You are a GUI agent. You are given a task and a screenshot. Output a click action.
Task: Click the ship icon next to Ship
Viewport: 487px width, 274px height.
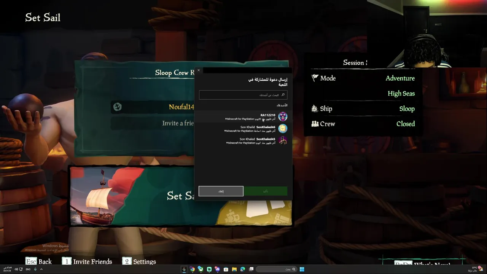coord(315,108)
